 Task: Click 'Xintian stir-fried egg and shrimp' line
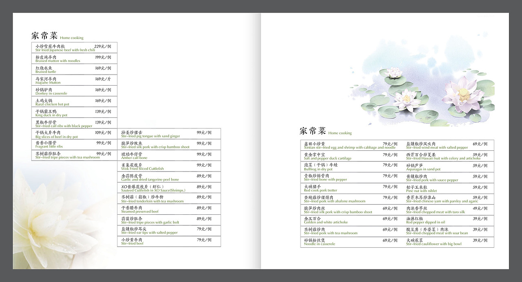350,148
